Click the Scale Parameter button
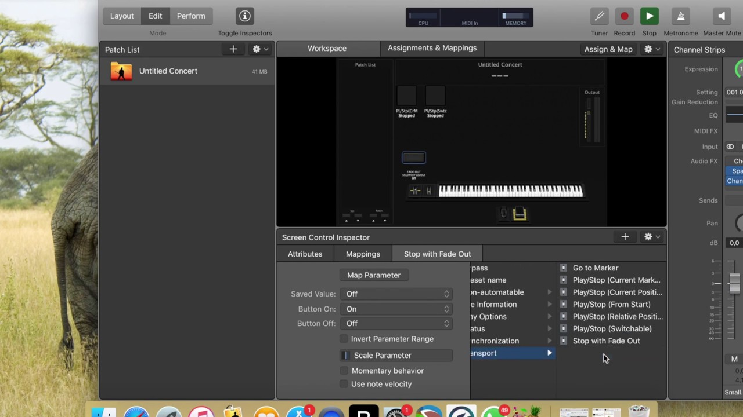 pos(396,355)
